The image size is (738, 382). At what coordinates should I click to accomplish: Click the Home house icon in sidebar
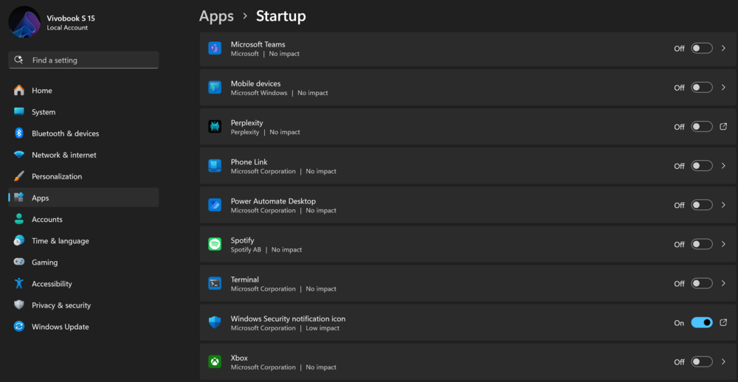tap(19, 90)
